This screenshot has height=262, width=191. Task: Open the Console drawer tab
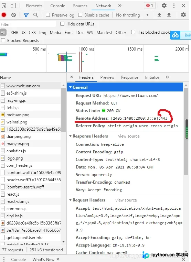pos(18,259)
